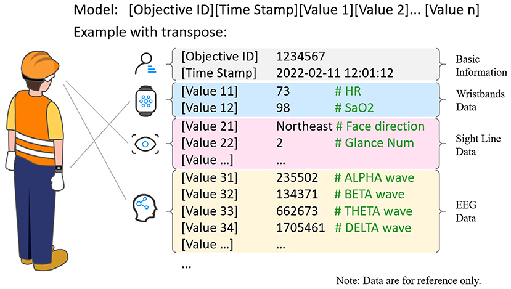Click the wristband on the worker's wrist

tap(59, 168)
